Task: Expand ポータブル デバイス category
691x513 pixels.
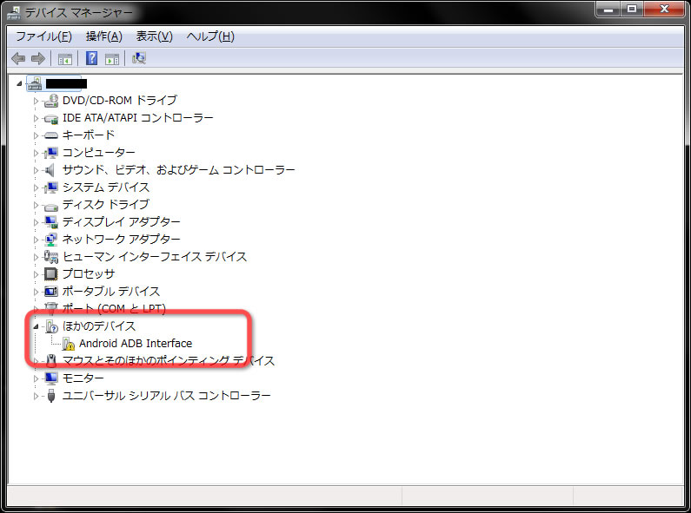Action: [37, 292]
